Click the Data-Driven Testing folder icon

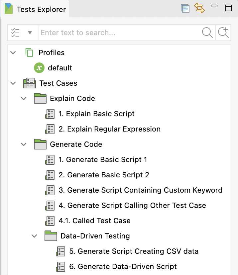point(51,236)
